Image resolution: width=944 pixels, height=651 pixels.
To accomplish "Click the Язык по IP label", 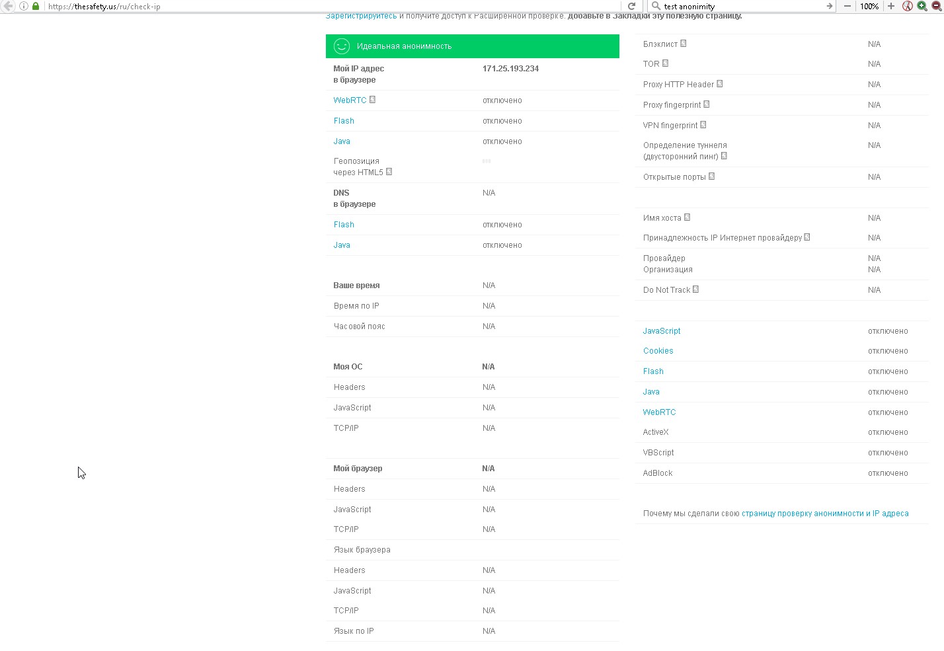I will pyautogui.click(x=354, y=631).
